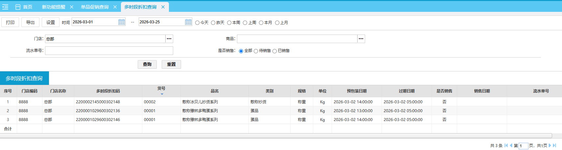Open the end date calendar picker
Screen dimensions: 562x150
(x=188, y=22)
